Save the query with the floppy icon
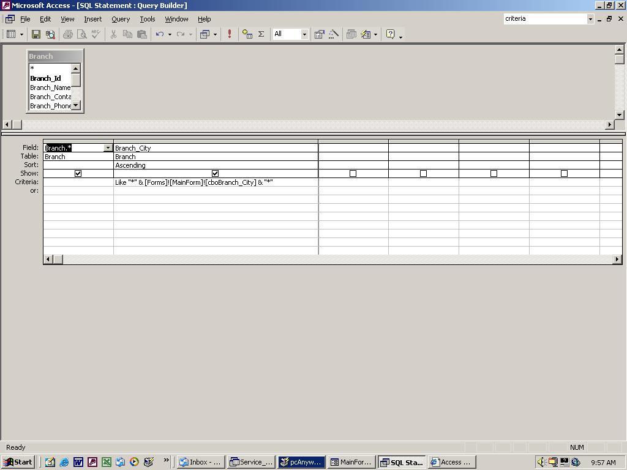 pos(36,34)
